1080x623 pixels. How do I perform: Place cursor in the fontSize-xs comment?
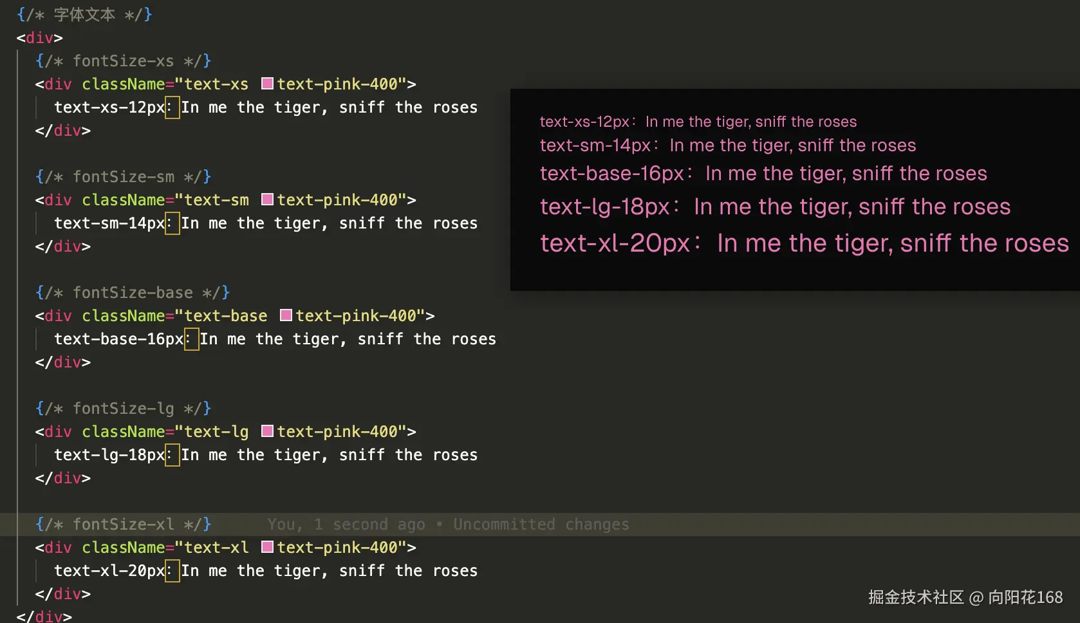click(123, 61)
